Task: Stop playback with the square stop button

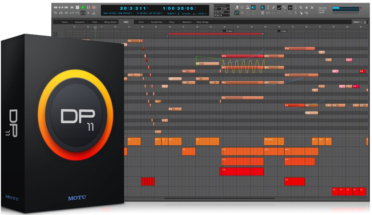Action: click(77, 8)
